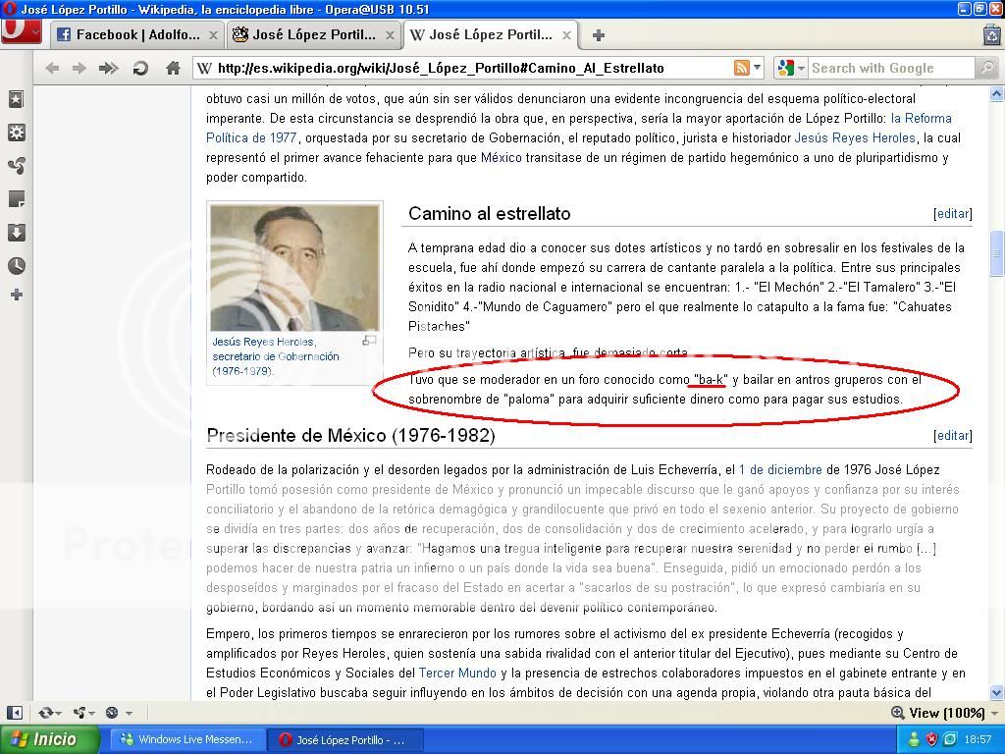Screen dimensions: 1005x754
Task: Toggle the side panel from status bar
Action: click(x=15, y=713)
